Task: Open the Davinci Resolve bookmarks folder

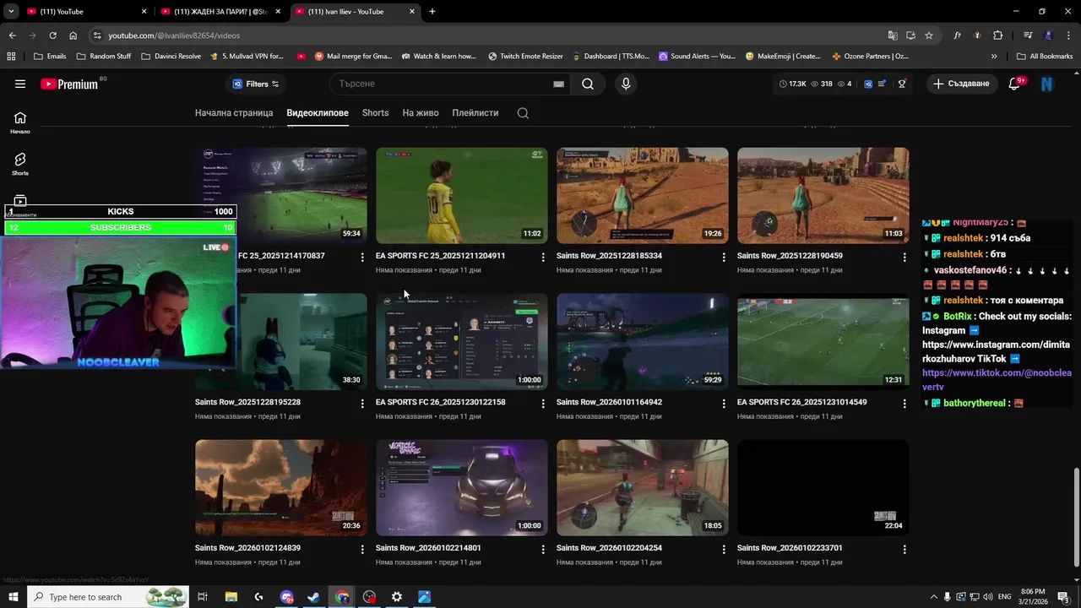Action: (171, 57)
